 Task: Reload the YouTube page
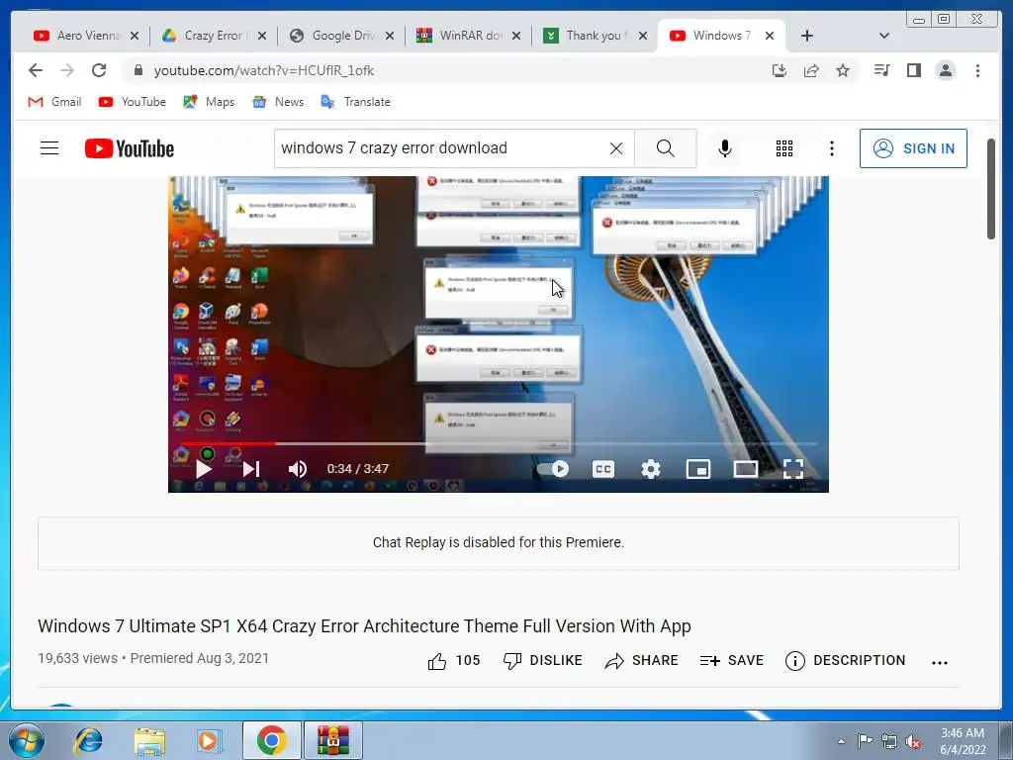tap(99, 70)
